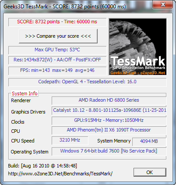176x185 pixels.
Task: Select the red SCORE points field
Action: pos(57,22)
